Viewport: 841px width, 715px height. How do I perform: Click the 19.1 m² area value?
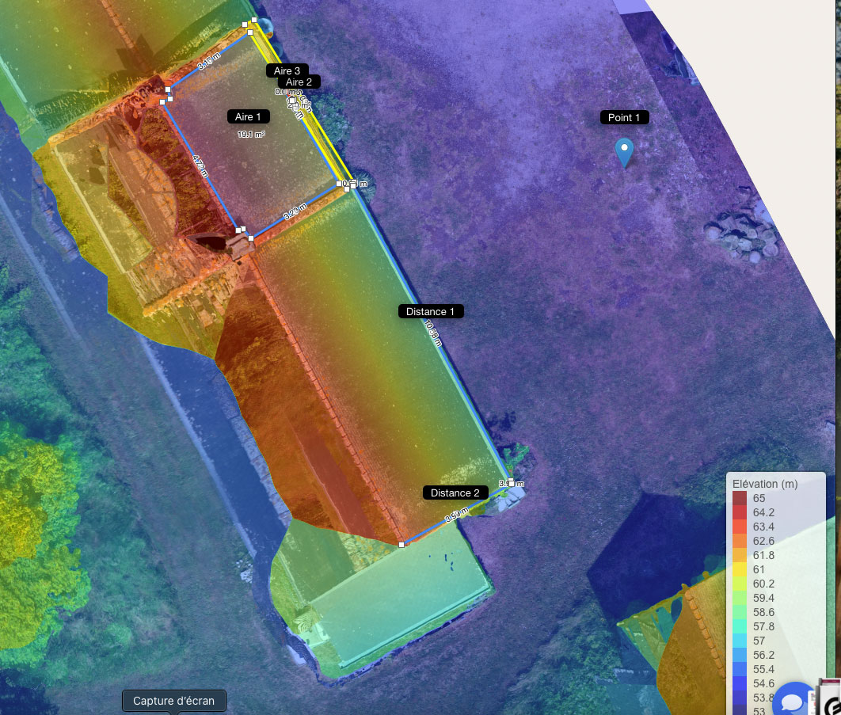[x=252, y=135]
